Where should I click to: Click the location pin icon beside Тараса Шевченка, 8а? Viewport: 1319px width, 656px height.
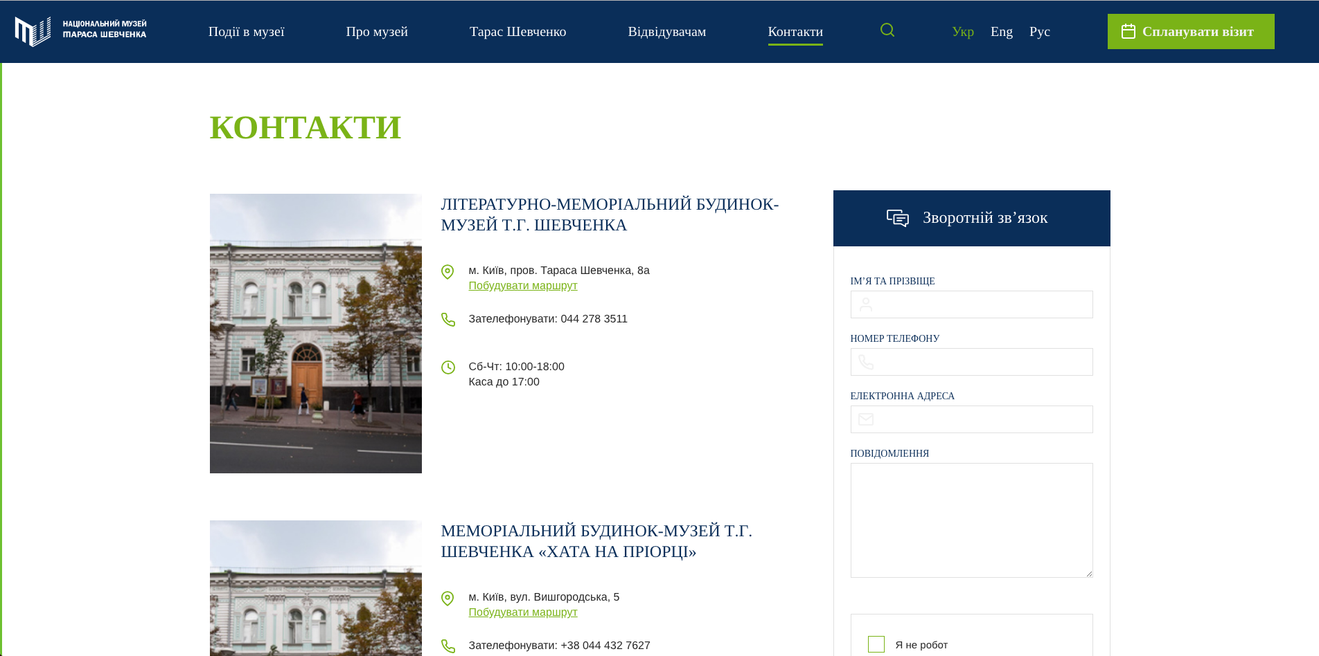[x=448, y=272]
